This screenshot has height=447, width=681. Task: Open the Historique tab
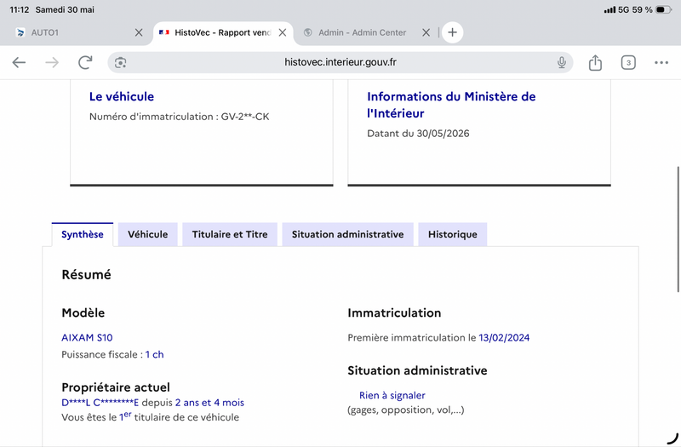(x=453, y=235)
